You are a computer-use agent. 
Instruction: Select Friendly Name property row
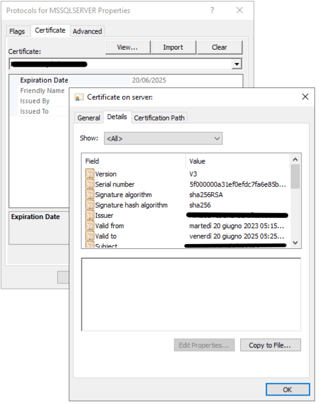pos(40,91)
